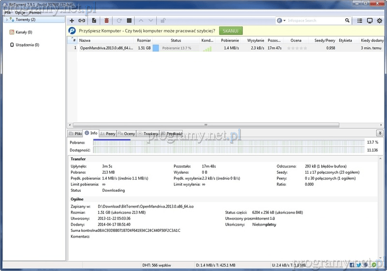Switch to the Peery tab
Screen dimensions: 387x271
108,134
